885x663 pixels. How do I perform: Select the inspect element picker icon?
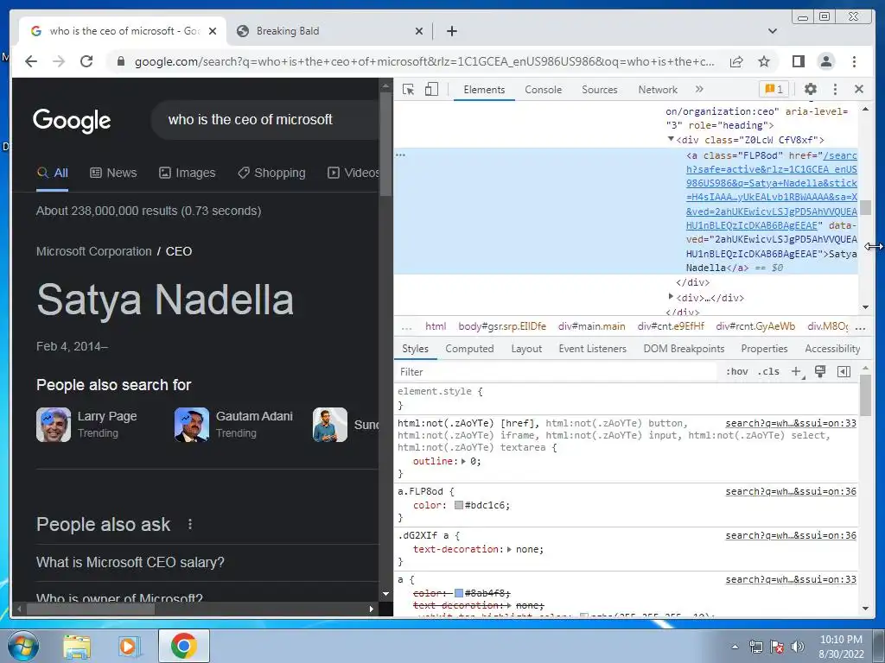[x=408, y=89]
